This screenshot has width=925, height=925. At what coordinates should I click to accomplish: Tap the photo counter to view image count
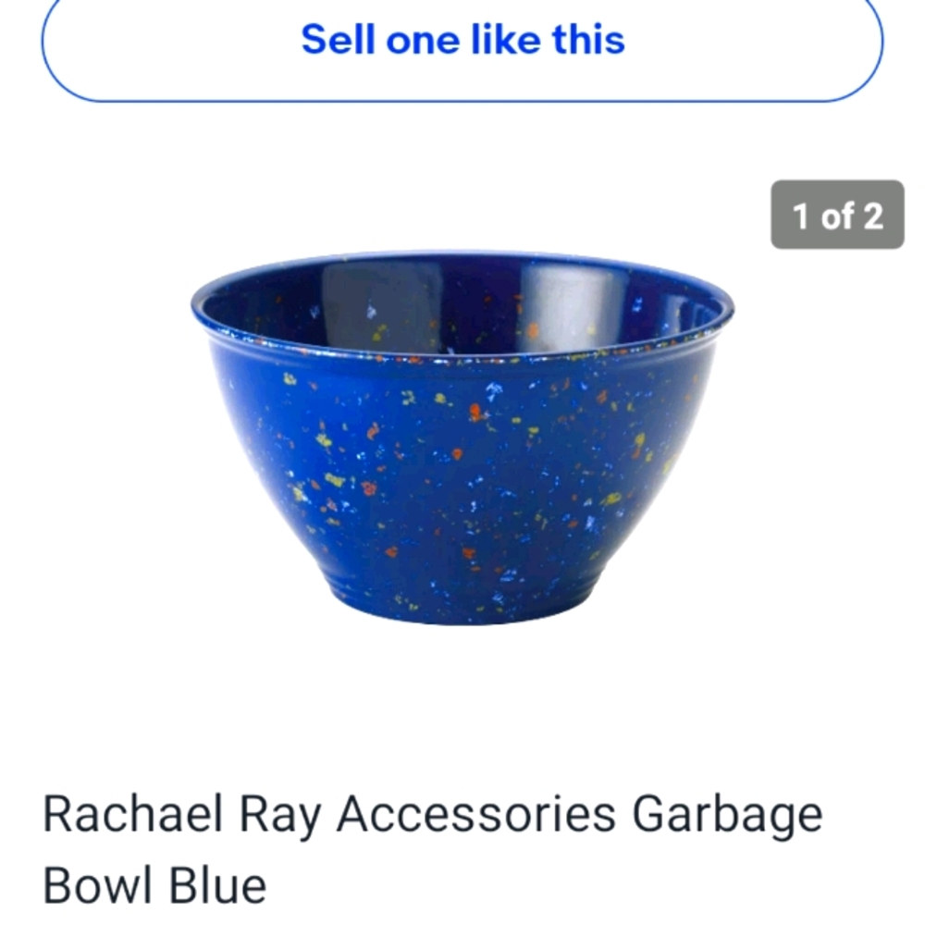pos(835,215)
